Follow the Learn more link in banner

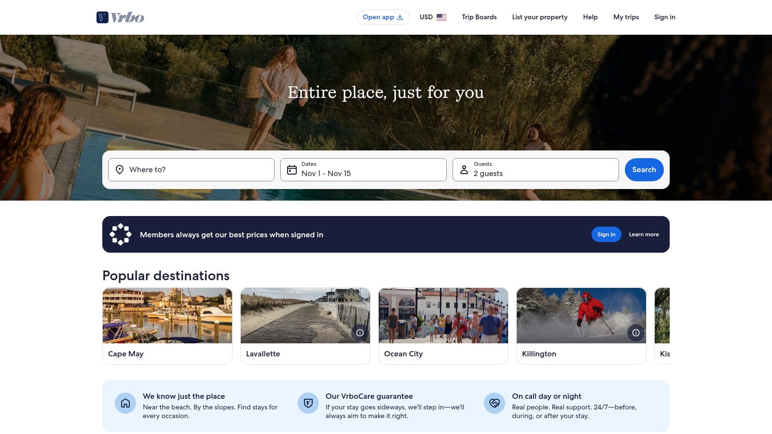coord(644,234)
